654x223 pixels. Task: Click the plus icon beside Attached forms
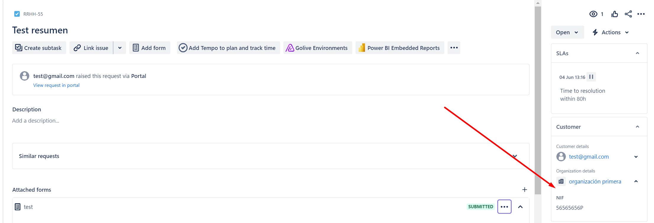tap(524, 190)
